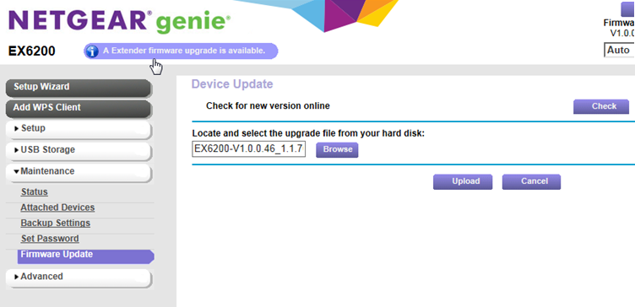Expand the Setup menu section

[79, 129]
